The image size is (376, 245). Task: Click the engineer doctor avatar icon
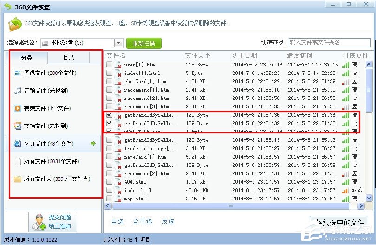(39, 222)
